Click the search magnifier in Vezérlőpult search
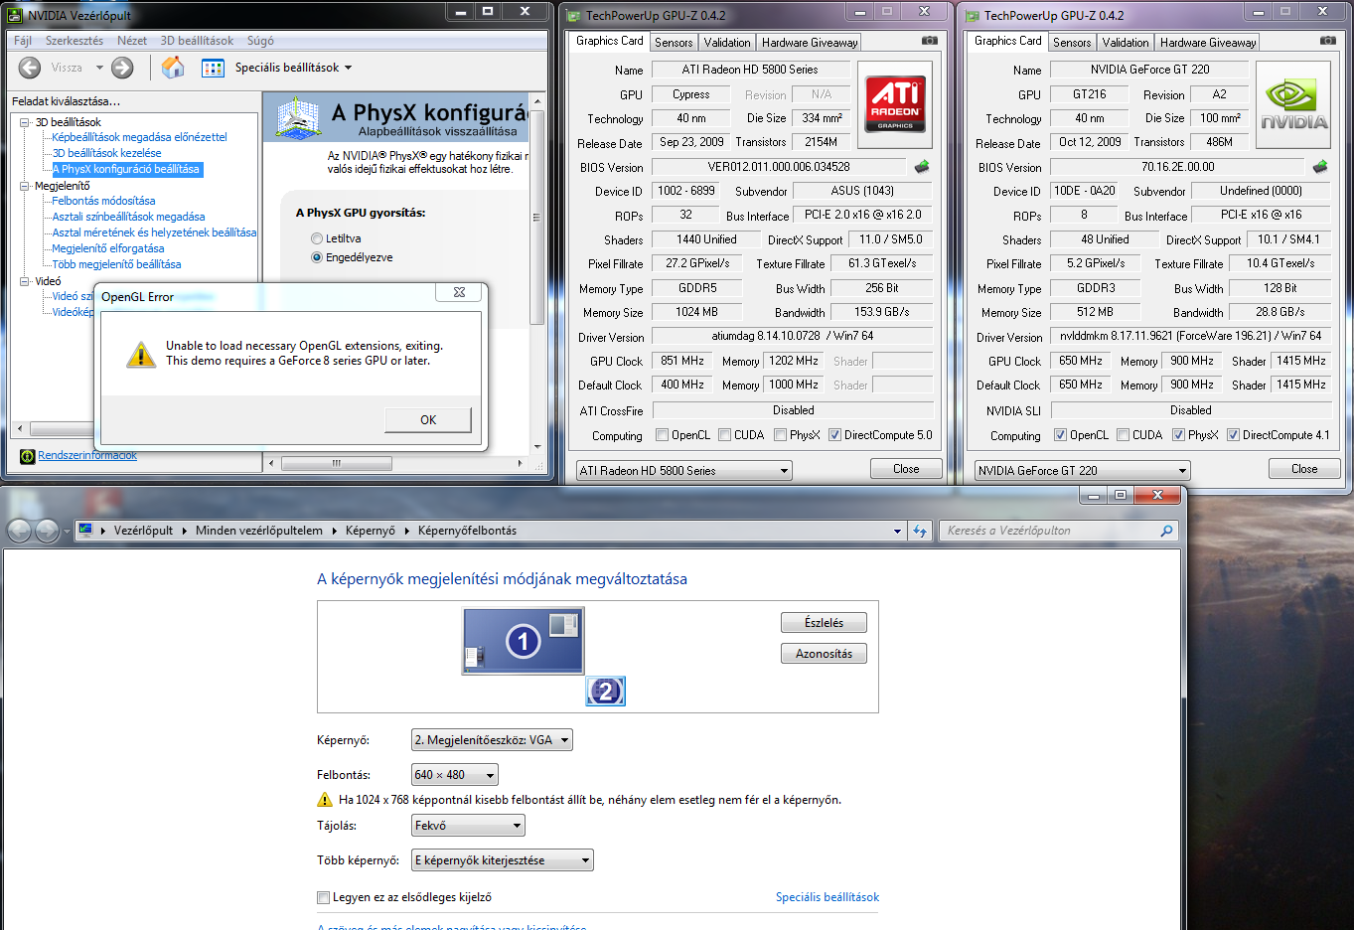Viewport: 1354px width, 930px height. pos(1166,531)
